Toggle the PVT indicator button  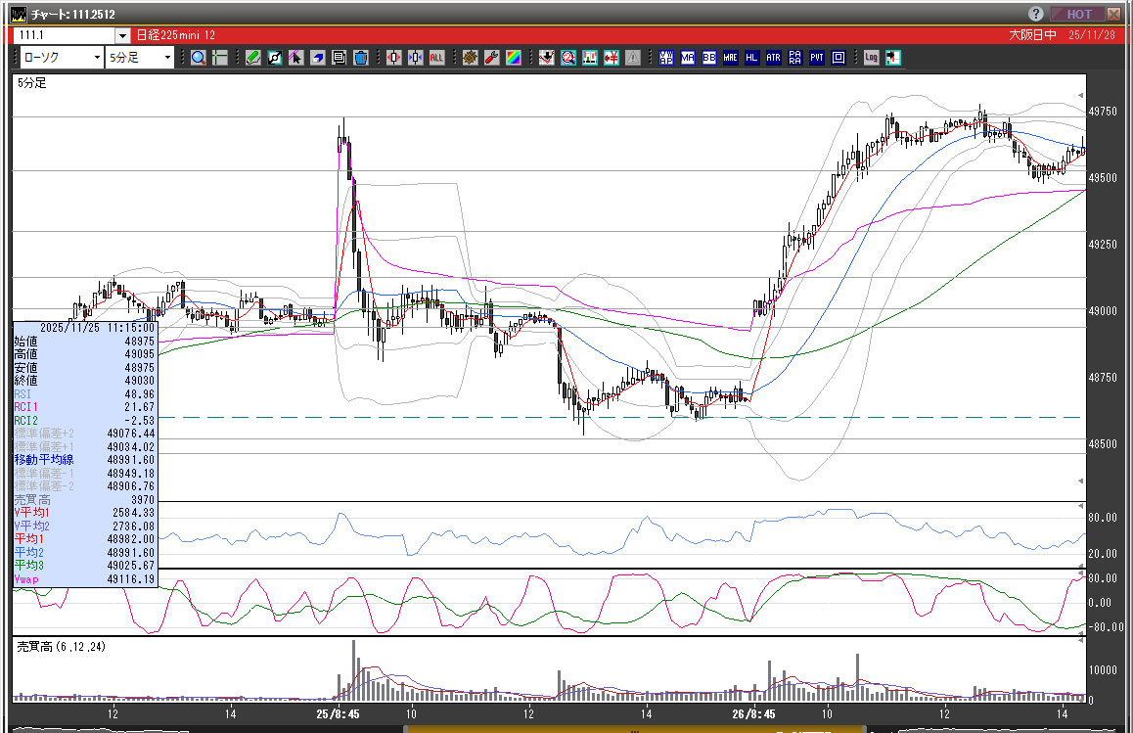pos(816,58)
